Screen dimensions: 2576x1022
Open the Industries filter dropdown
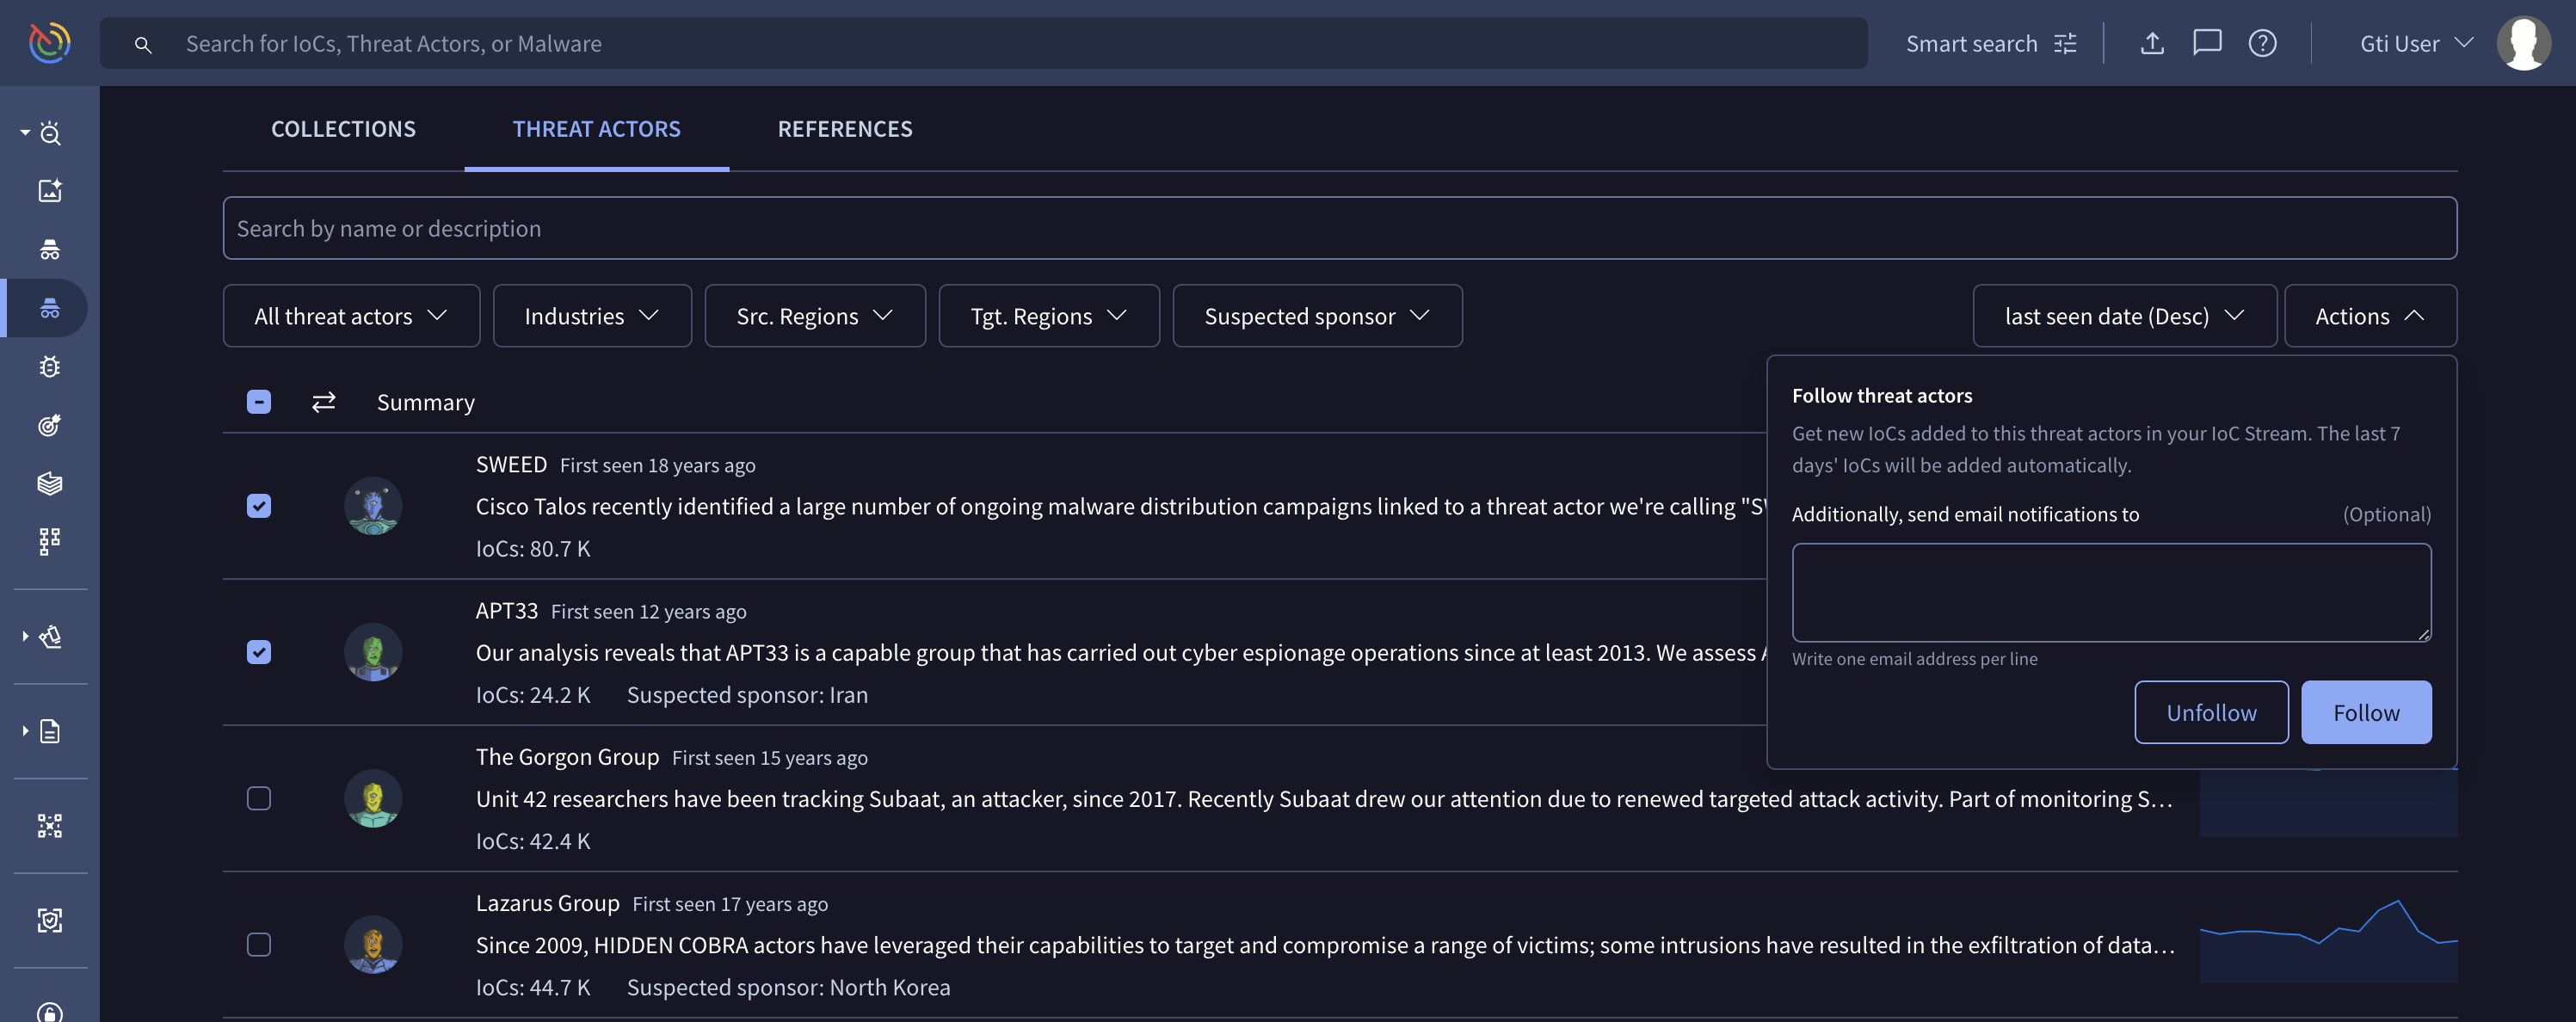pos(592,316)
